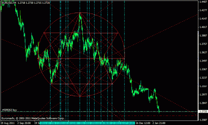Screen dimensions: 208x125
Task: Click the 1.3107 price axis label
Action: point(203,86)
